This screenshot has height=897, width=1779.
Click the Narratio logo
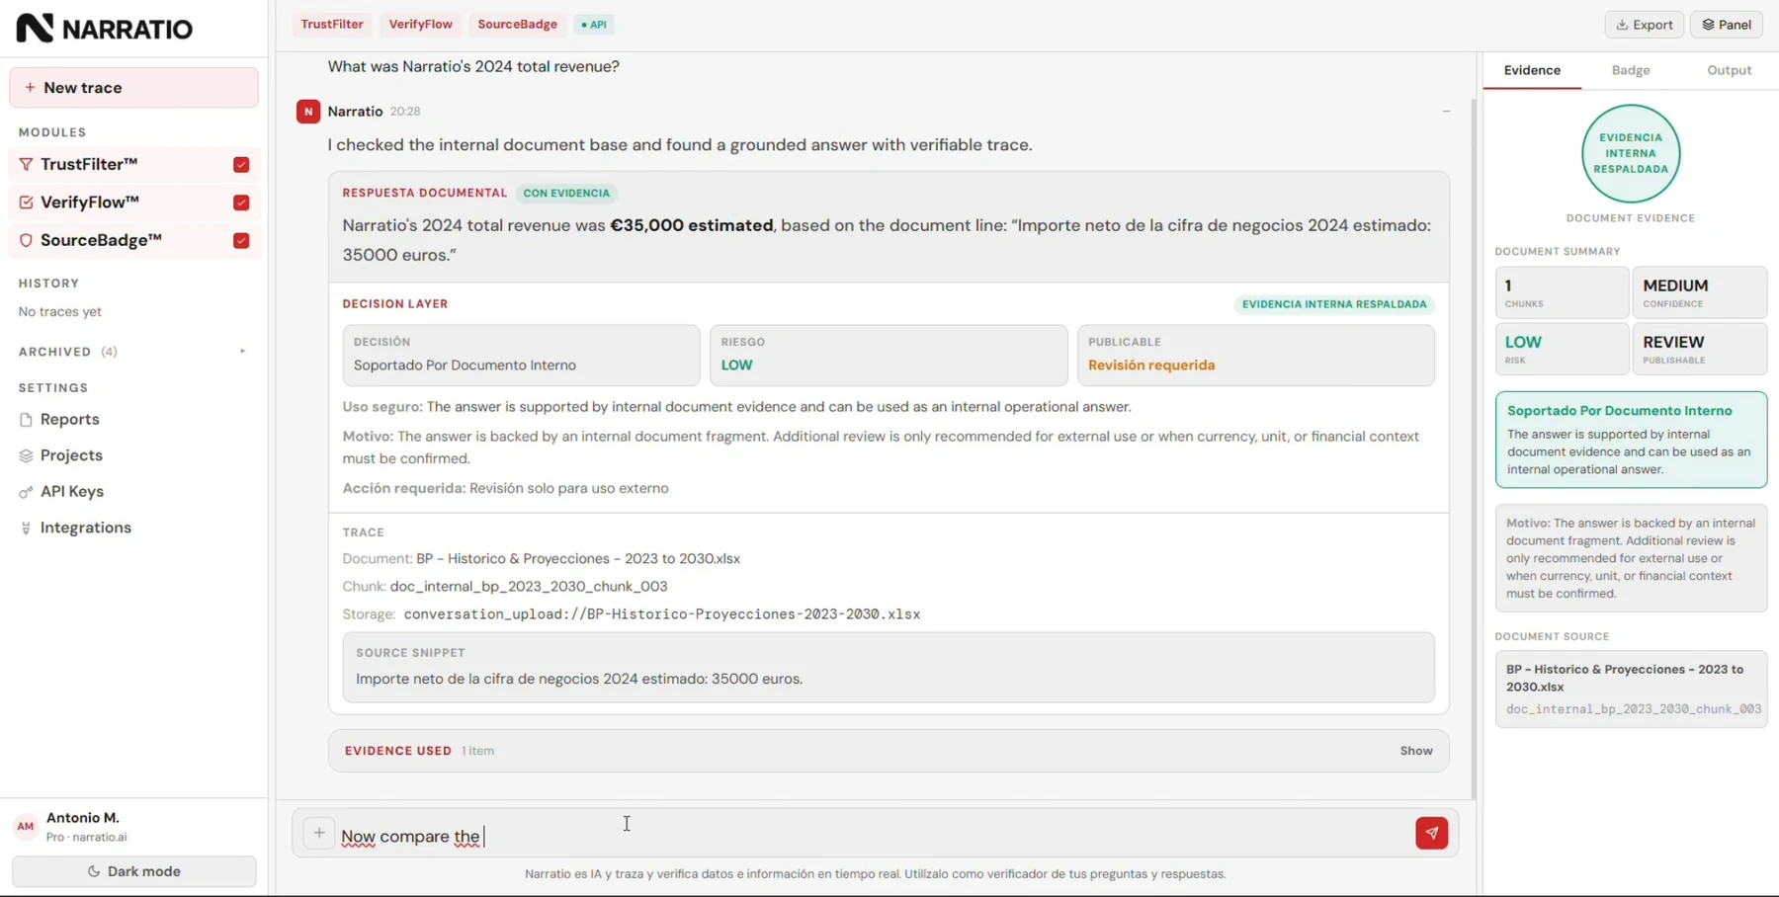click(x=105, y=28)
